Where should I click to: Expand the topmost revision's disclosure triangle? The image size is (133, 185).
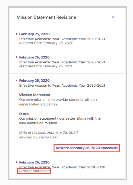coord(17,34)
